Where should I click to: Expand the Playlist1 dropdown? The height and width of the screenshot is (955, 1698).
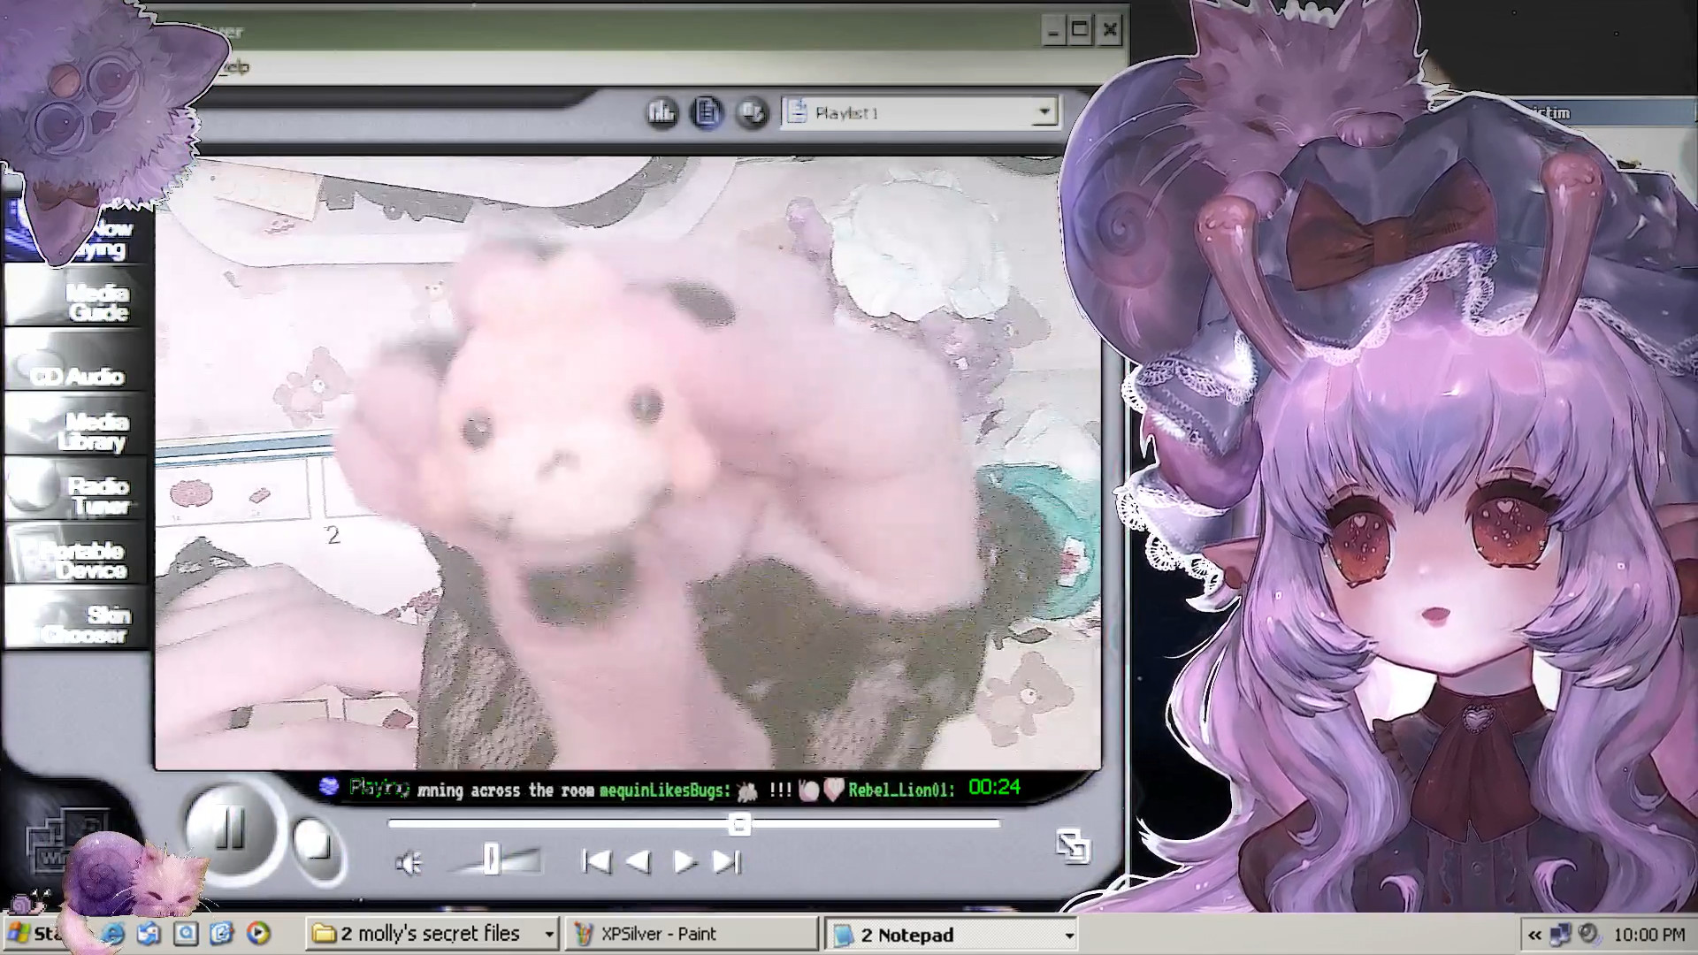click(x=1044, y=112)
